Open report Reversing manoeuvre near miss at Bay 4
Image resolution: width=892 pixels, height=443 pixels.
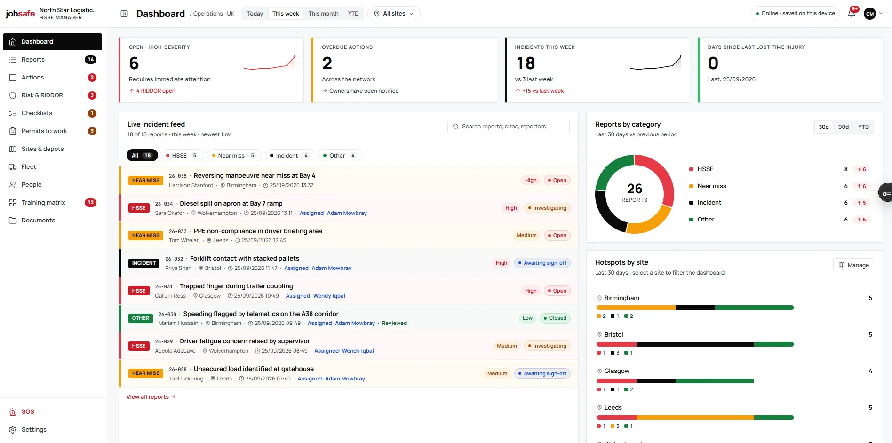pyautogui.click(x=255, y=176)
